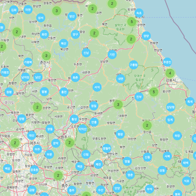Viewport: 196px width, 196px height.
Task: Select the 김화 marker
Action: point(14,10)
